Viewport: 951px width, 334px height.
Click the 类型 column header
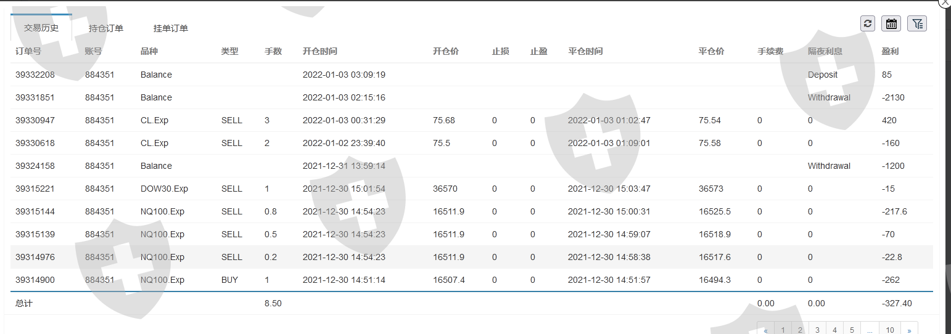(x=230, y=51)
